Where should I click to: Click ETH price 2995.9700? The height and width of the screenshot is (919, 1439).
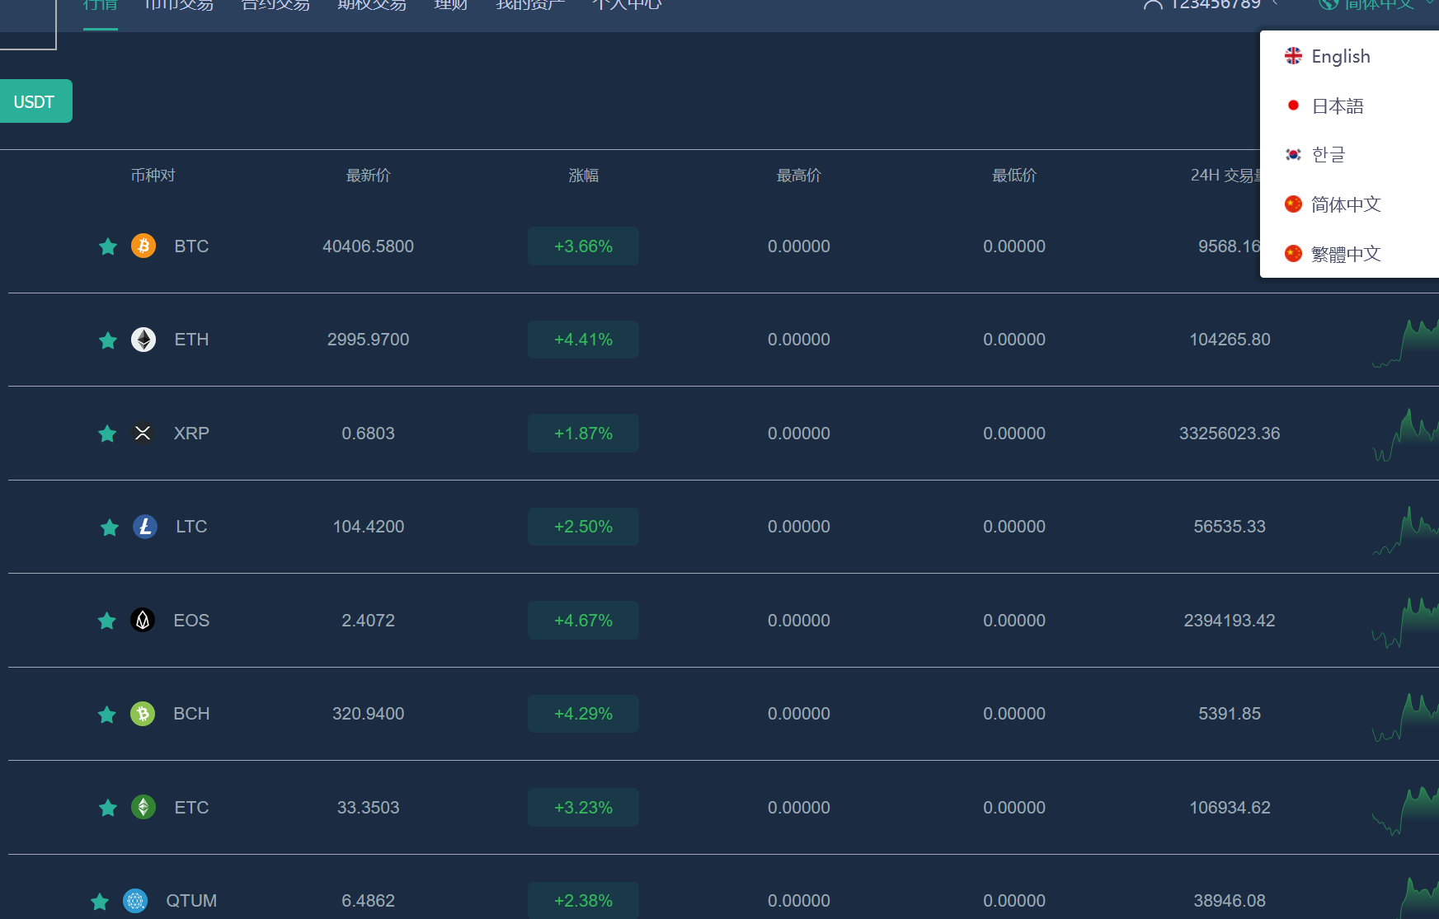point(369,340)
